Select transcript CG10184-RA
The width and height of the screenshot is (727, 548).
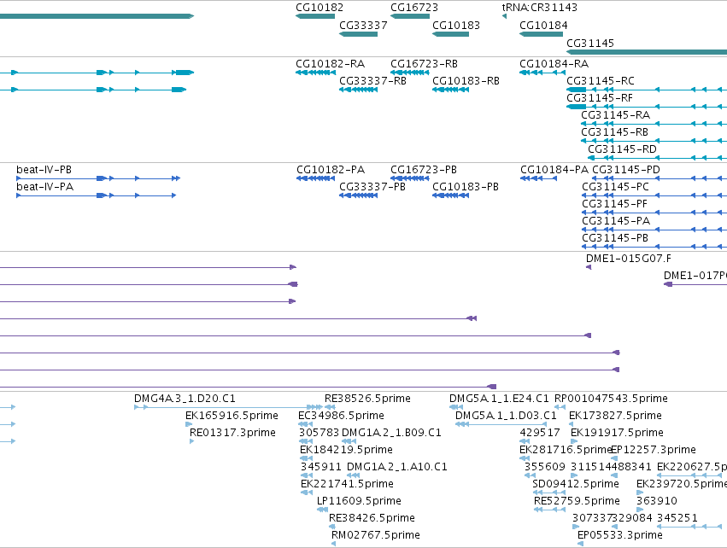pos(554,64)
